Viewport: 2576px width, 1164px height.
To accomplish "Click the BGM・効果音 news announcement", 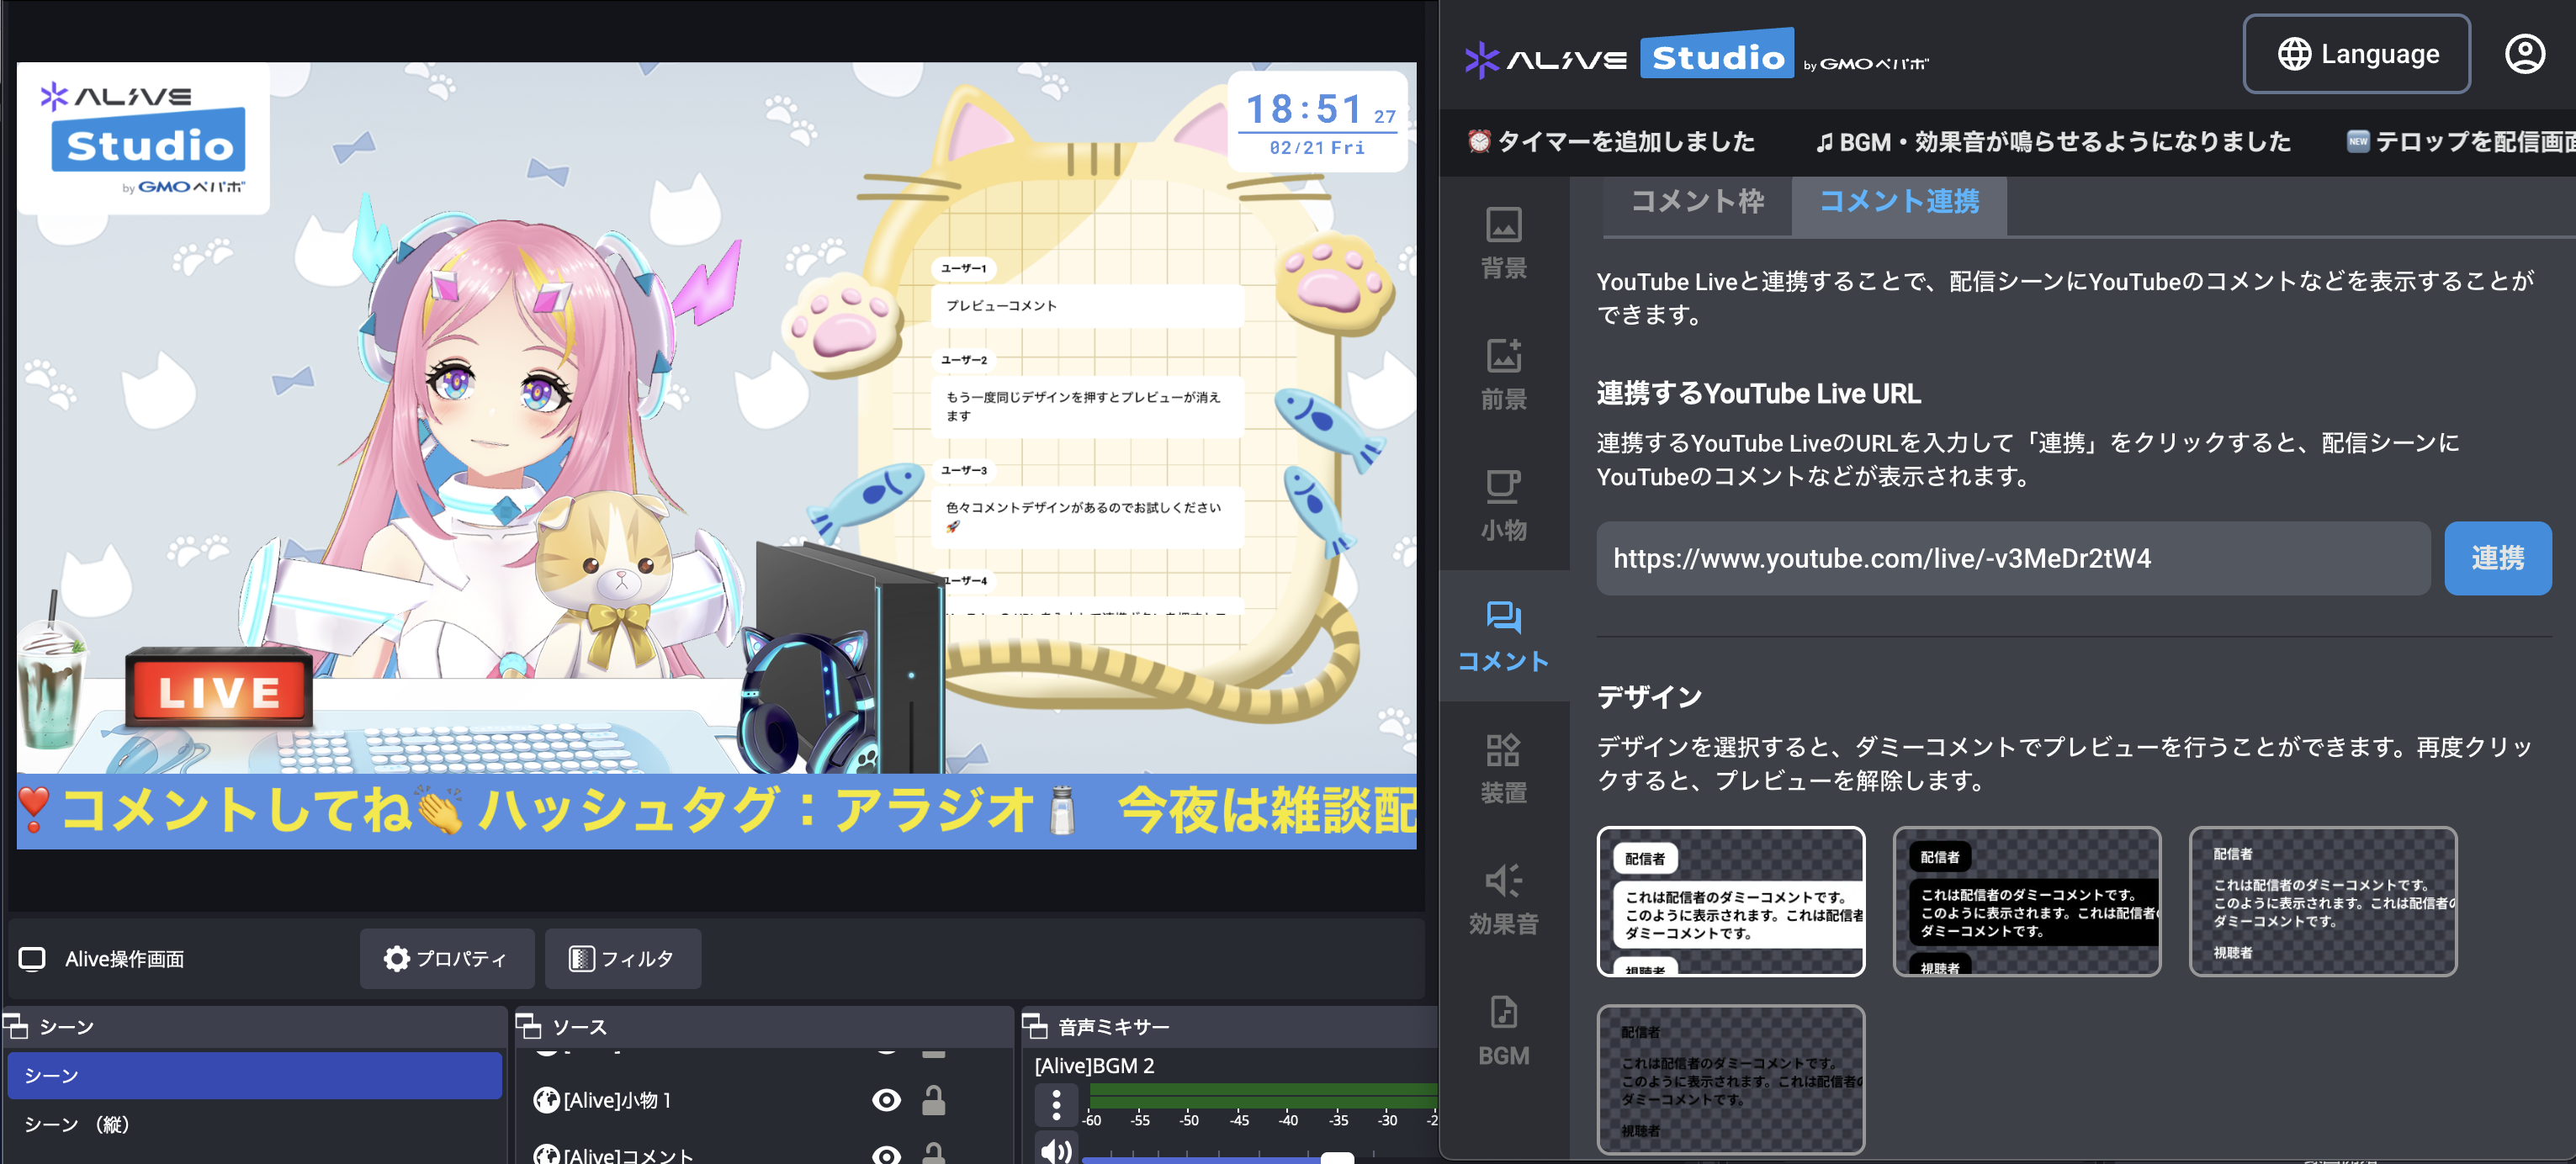I will pyautogui.click(x=2053, y=142).
